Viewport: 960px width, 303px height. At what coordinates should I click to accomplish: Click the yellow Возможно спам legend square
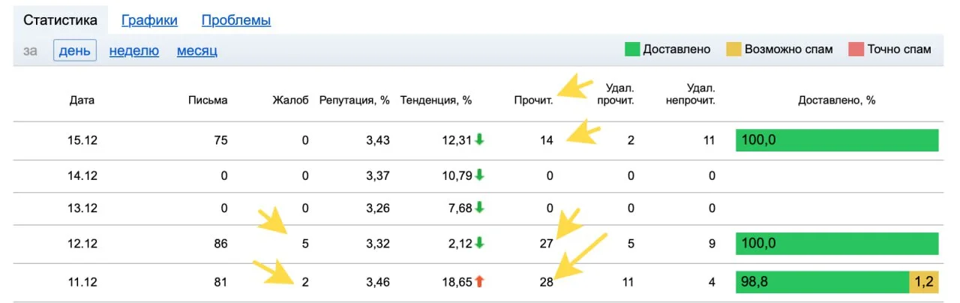click(x=733, y=49)
